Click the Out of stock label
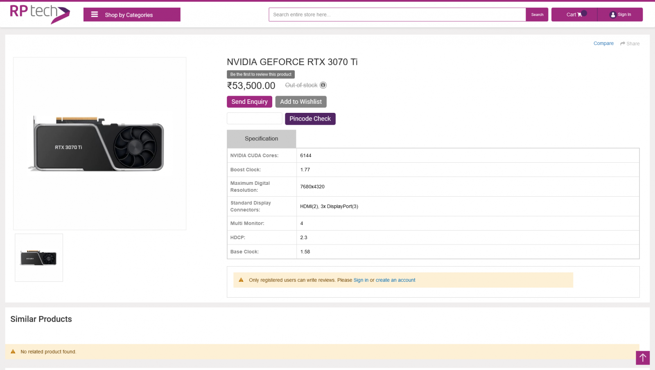Viewport: 655px width, 370px height. pos(301,85)
